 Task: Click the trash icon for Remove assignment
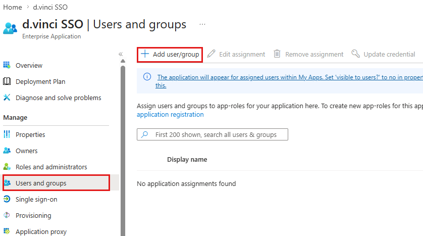coord(277,54)
